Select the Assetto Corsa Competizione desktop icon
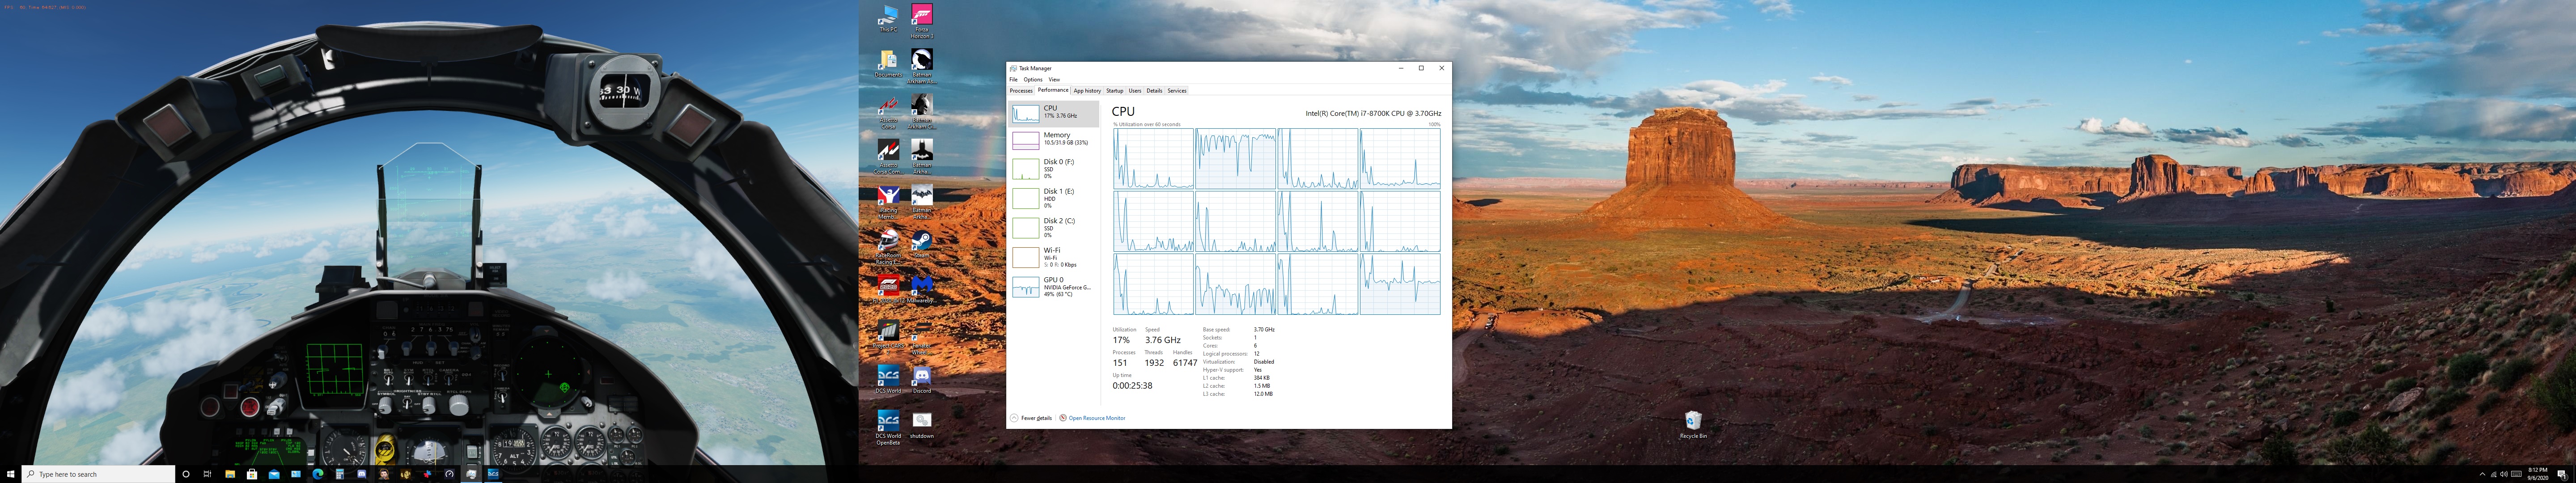Screen dimensions: 2576x483 [x=888, y=156]
